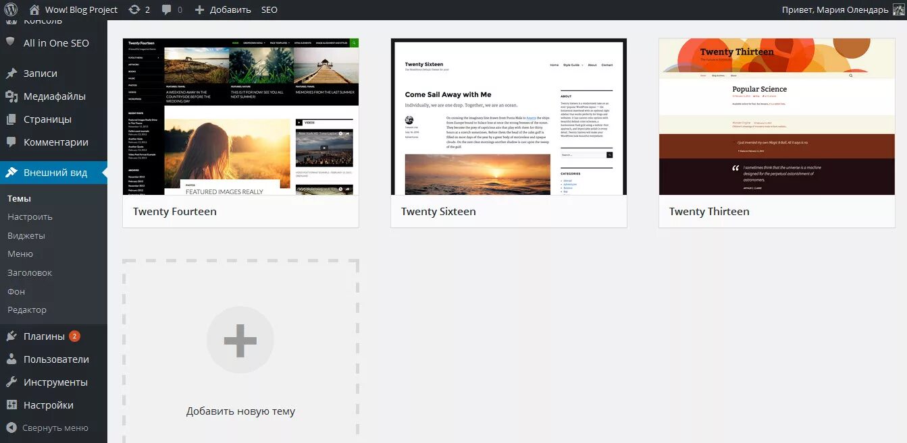Viewport: 907px width, 443px height.
Task: Click the Плагины update badge showing 2
Action: click(x=74, y=336)
